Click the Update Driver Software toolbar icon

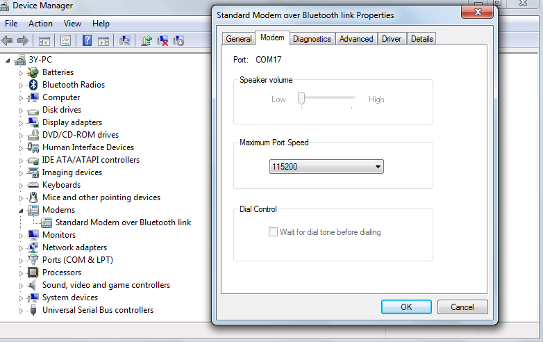(147, 41)
